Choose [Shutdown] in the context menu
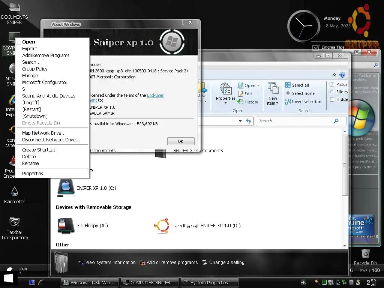 click(x=35, y=116)
